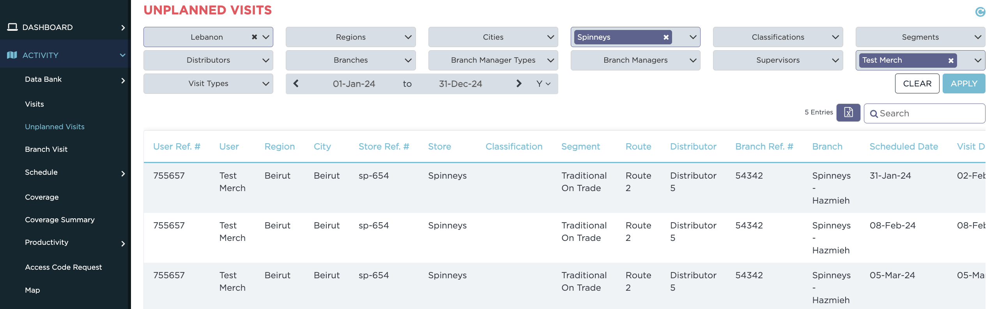Expand the Data Bank submenu
This screenshot has height=309, width=998.
pos(123,80)
